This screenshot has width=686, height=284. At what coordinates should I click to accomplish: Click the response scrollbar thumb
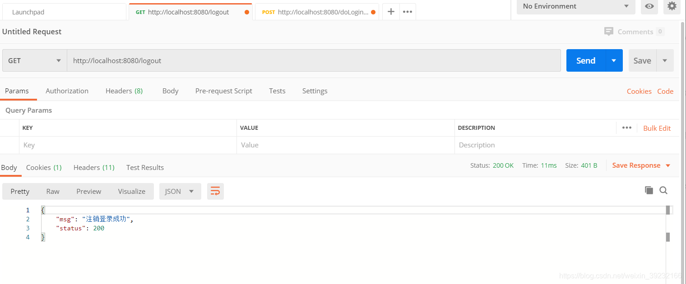coord(668,210)
